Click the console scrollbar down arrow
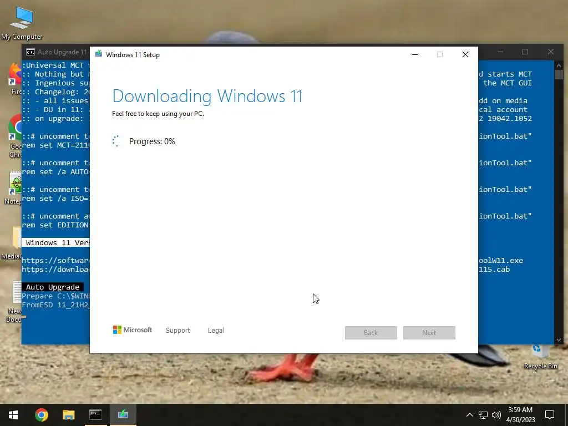 pyautogui.click(x=559, y=340)
